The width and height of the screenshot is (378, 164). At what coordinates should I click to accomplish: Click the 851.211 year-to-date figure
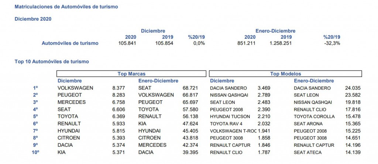[245, 43]
